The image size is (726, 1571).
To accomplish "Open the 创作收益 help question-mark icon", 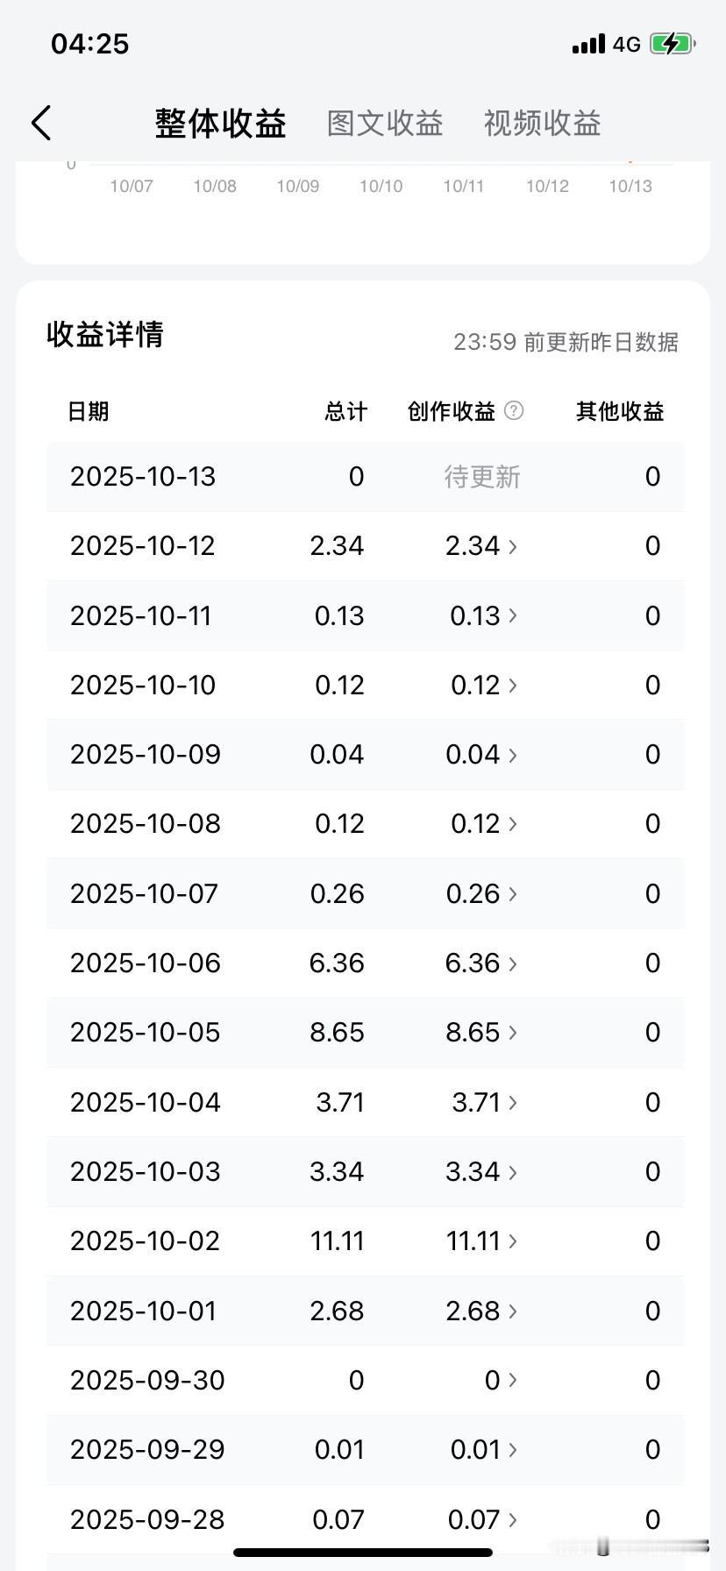I will tap(515, 410).
